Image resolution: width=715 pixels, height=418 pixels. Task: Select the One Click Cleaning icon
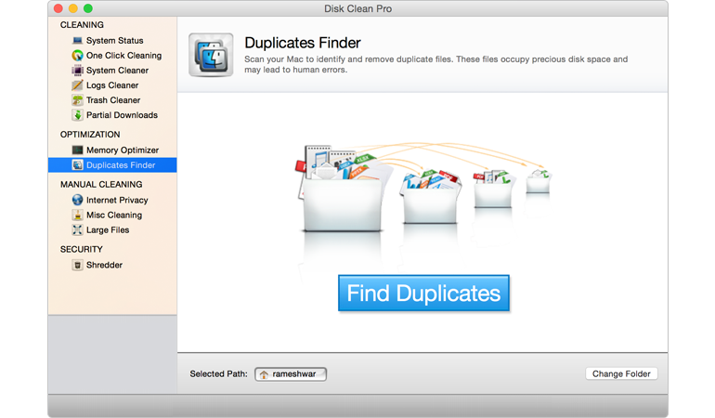point(78,56)
